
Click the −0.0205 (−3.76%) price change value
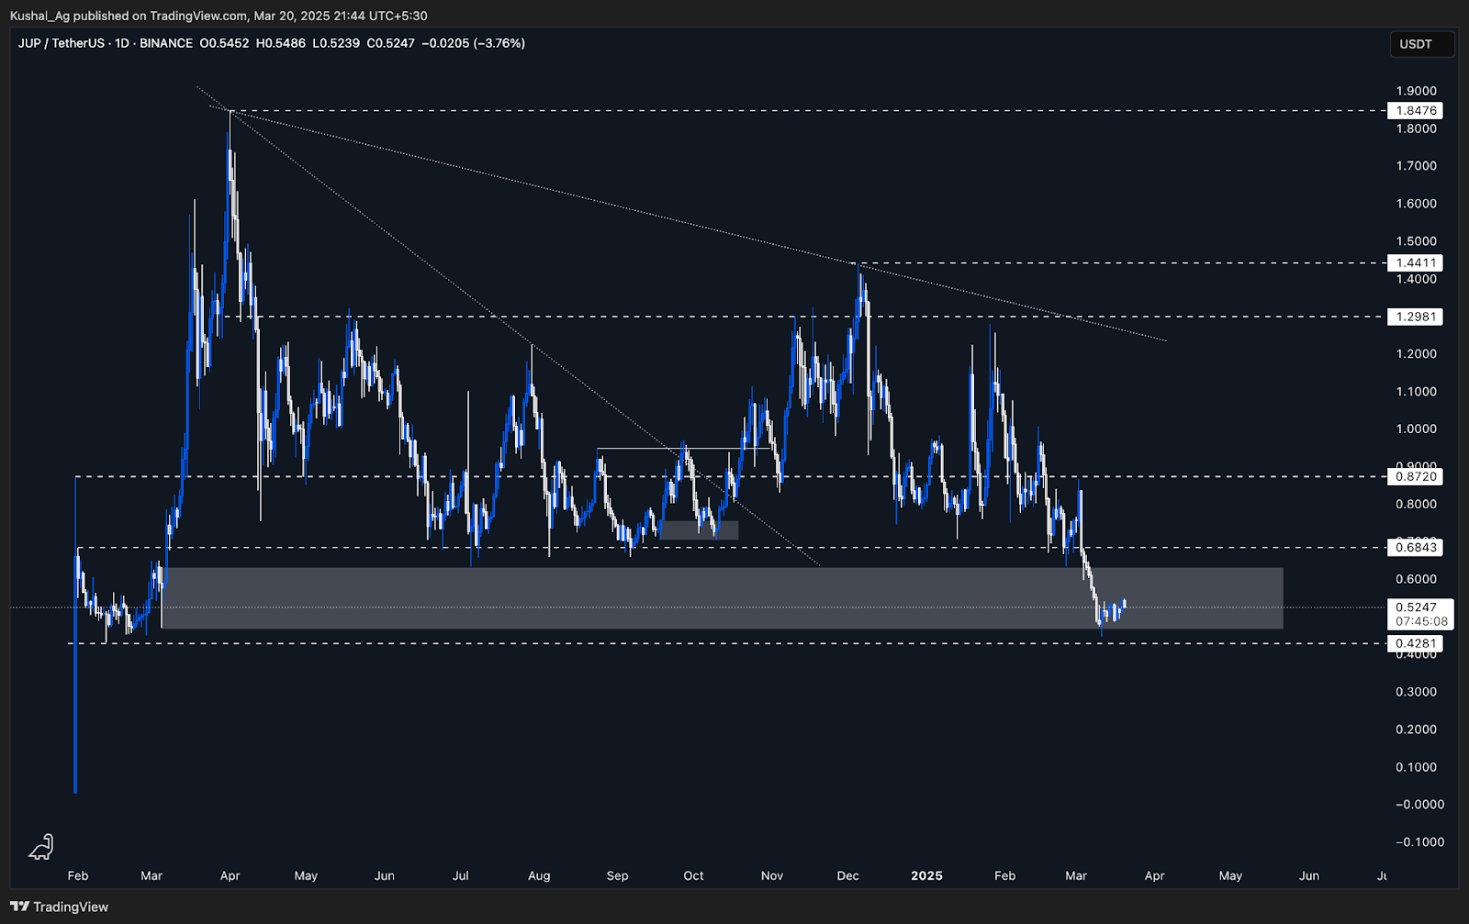tap(473, 43)
